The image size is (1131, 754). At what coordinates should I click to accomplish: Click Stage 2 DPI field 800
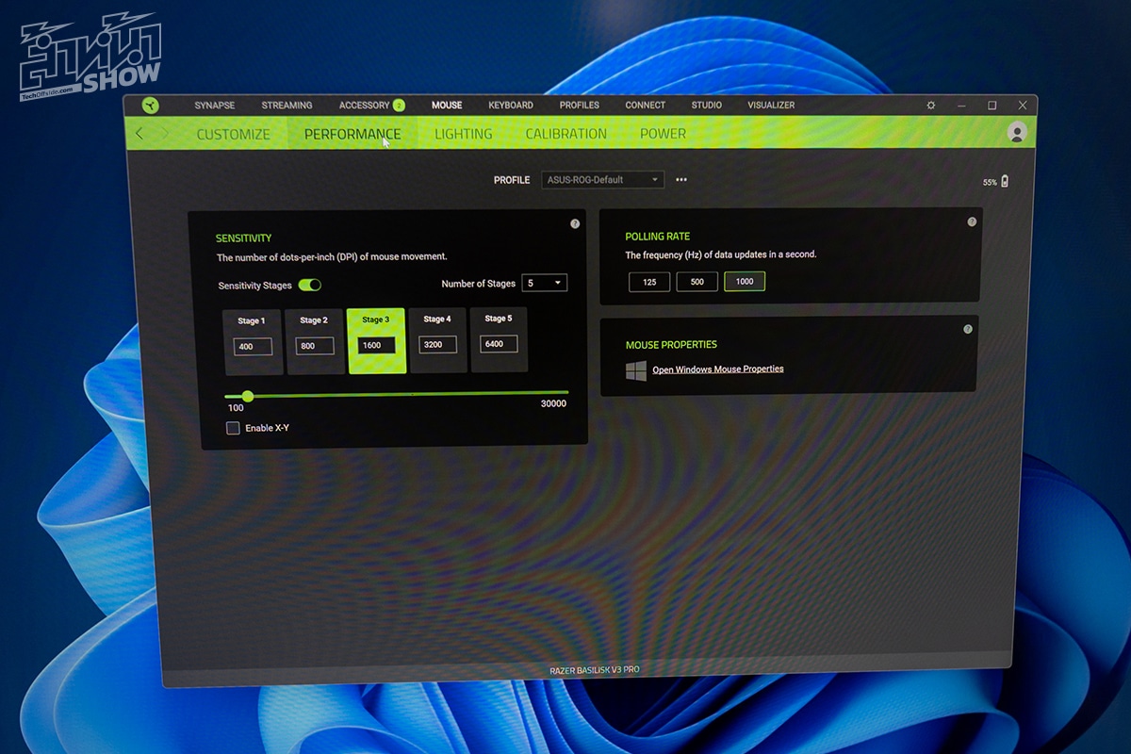click(315, 347)
